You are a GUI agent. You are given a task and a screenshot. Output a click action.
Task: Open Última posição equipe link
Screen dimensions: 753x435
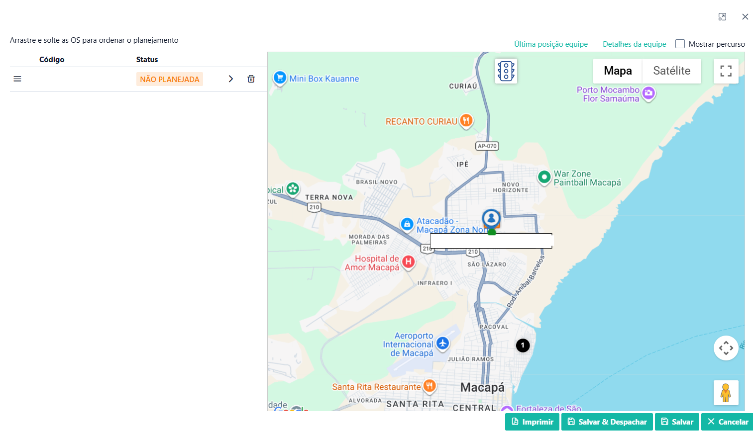pyautogui.click(x=551, y=44)
